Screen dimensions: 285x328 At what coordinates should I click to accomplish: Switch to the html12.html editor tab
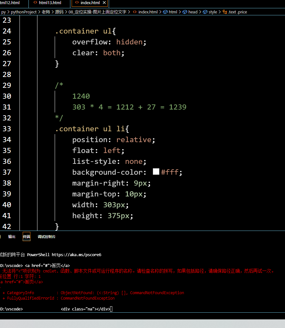pyautogui.click(x=10, y=3)
